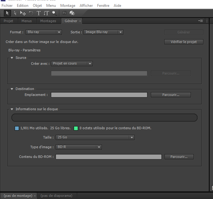Click Parcourir next to Emplacement
This screenshot has width=213, height=199.
coord(171,95)
